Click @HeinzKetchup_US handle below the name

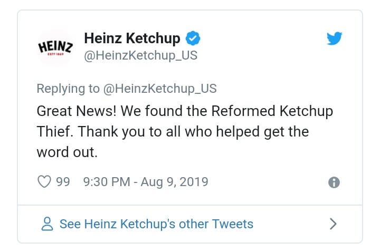click(x=140, y=55)
